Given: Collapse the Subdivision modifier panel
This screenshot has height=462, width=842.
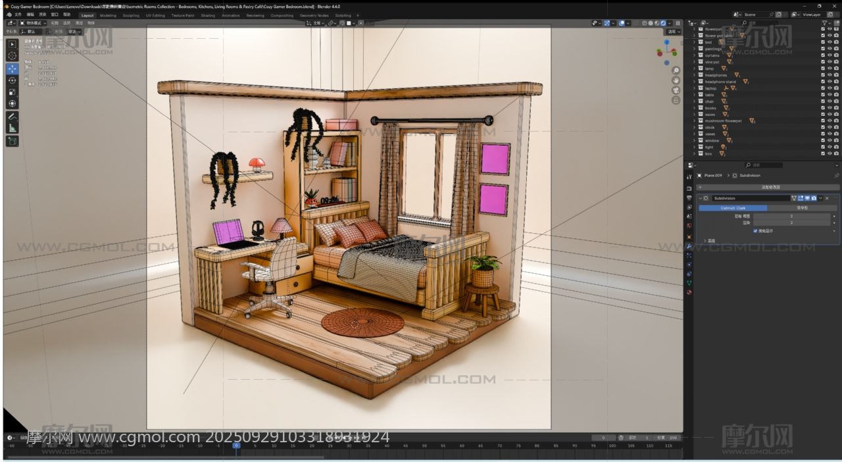Looking at the screenshot, I should click(701, 198).
